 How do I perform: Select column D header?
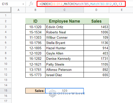[x=96, y=10]
